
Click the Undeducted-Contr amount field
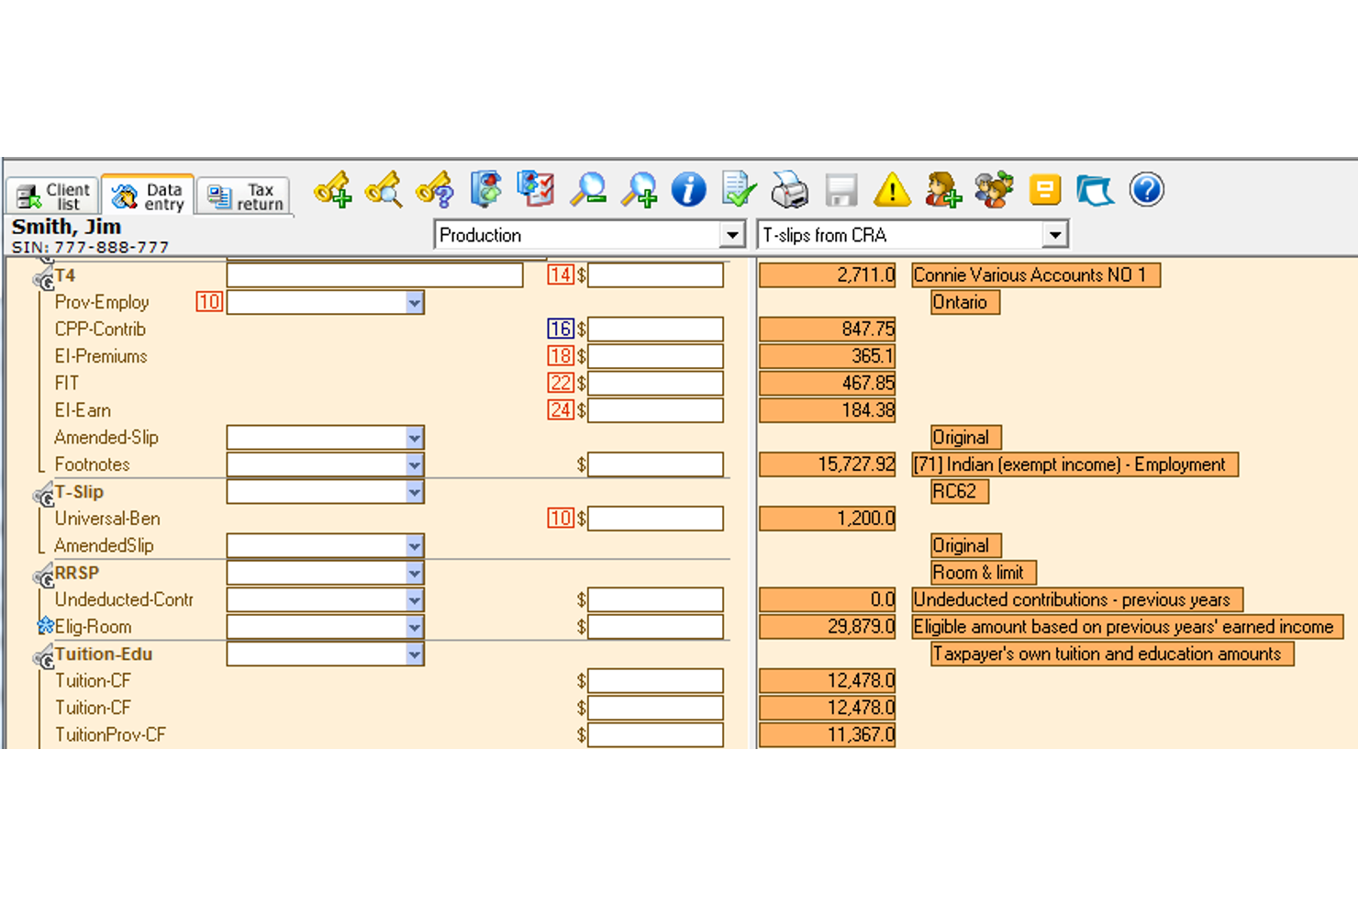tap(655, 600)
